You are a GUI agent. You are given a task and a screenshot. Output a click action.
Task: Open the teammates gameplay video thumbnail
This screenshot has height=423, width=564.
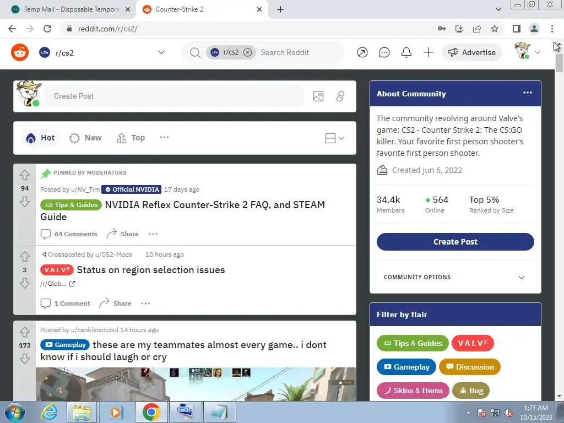click(x=196, y=384)
